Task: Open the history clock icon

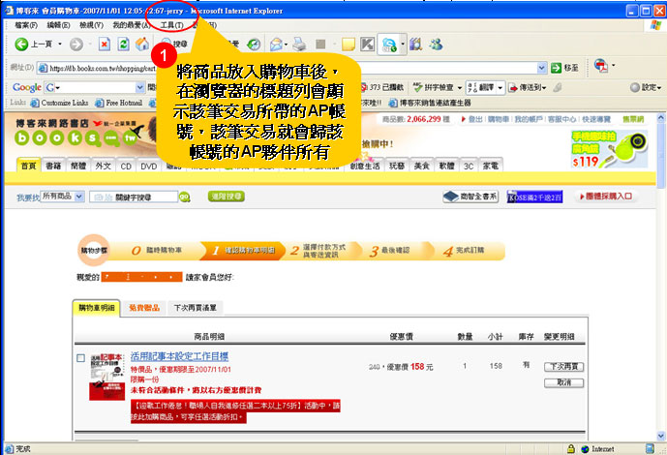Action: [254, 45]
